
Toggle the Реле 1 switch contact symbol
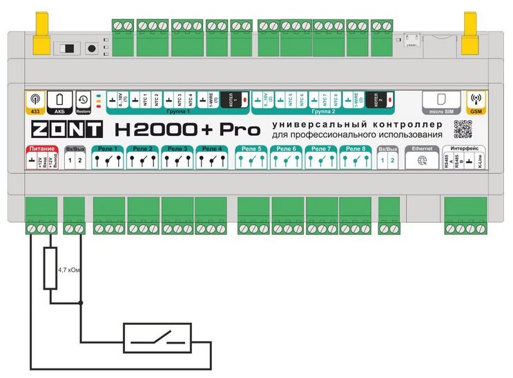(x=108, y=161)
